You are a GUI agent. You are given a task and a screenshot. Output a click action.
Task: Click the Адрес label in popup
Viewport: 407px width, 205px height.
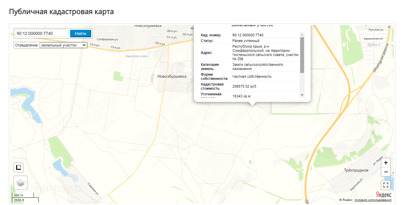click(207, 53)
